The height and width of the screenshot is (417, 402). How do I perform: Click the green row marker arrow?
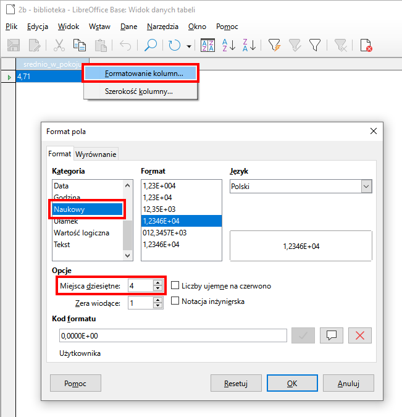point(9,77)
